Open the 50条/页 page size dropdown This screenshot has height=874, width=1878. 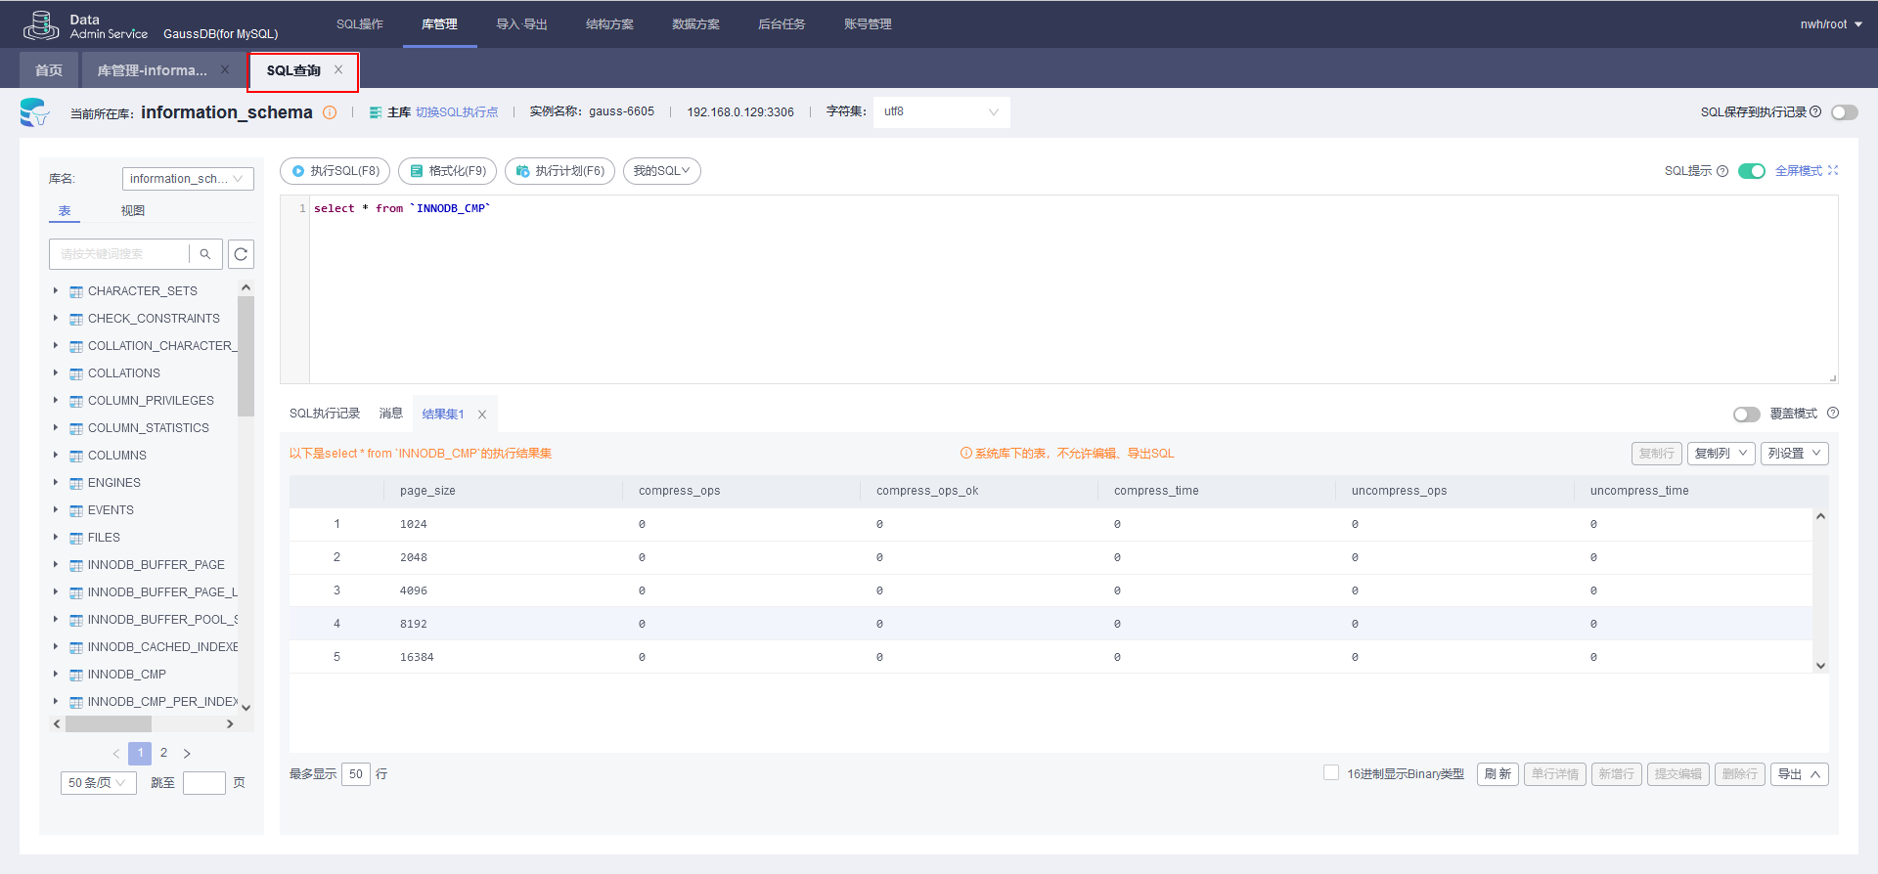[x=98, y=783]
